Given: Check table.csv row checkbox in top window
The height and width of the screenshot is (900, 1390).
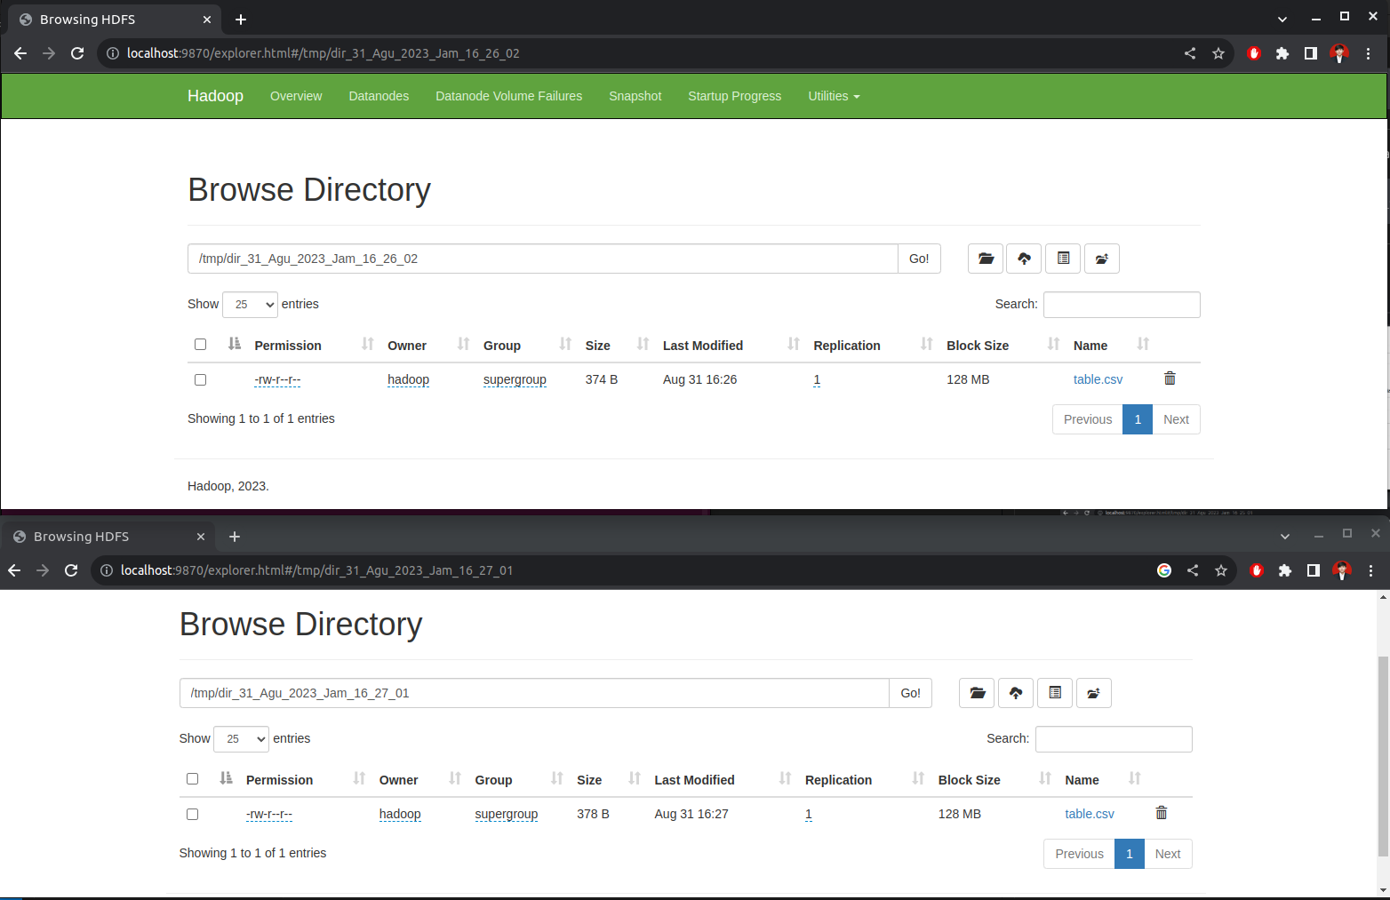Looking at the screenshot, I should pos(200,379).
